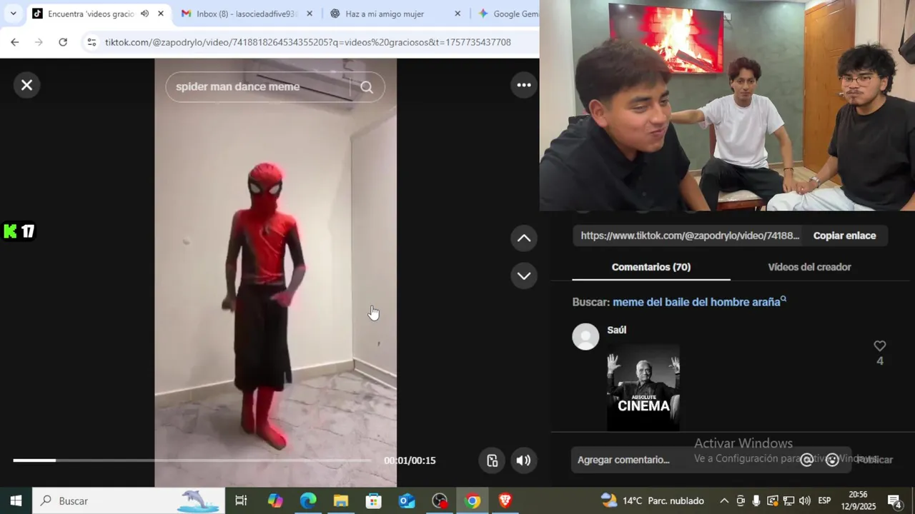915x514 pixels.
Task: Go forward in the browser
Action: (39, 42)
